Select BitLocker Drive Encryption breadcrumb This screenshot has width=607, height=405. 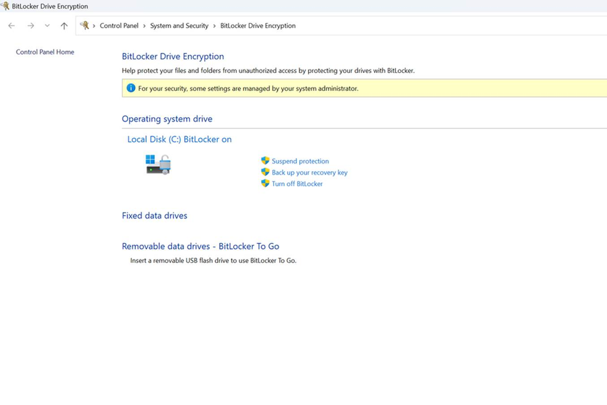[258, 25]
